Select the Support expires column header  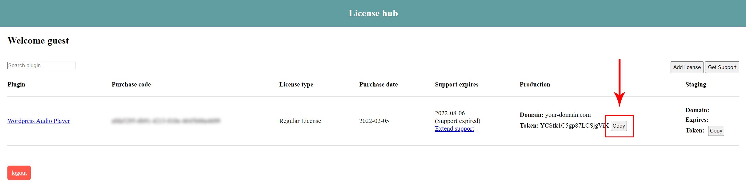(456, 84)
